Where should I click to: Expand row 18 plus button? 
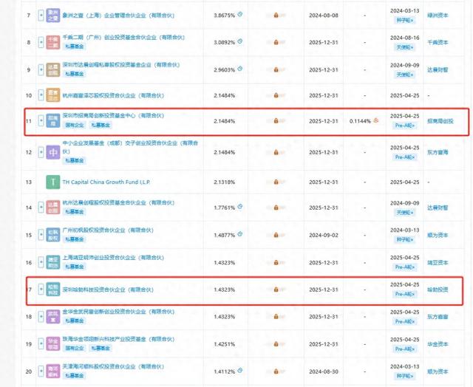[x=41, y=317]
